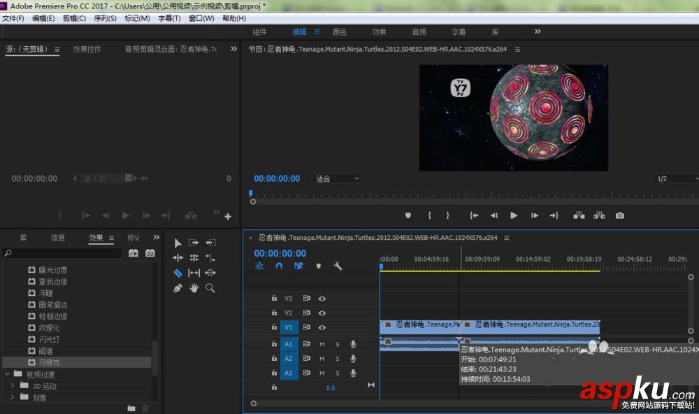Play the program monitor video
Viewport: 699px width, 414px height.
(514, 215)
